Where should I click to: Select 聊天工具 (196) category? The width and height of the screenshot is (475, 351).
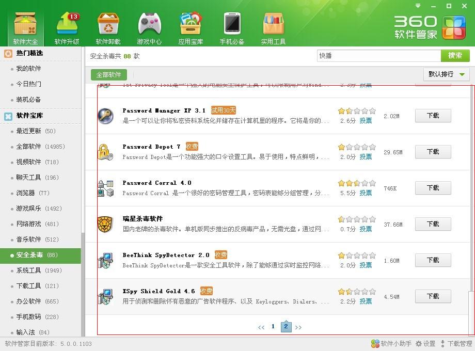pyautogui.click(x=38, y=178)
